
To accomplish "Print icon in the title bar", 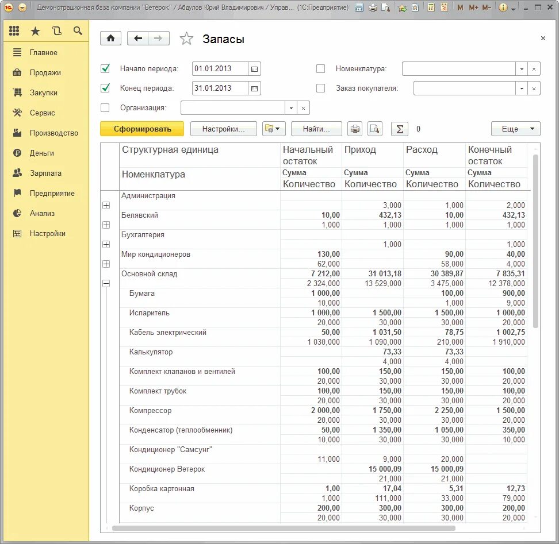I will pos(373,7).
